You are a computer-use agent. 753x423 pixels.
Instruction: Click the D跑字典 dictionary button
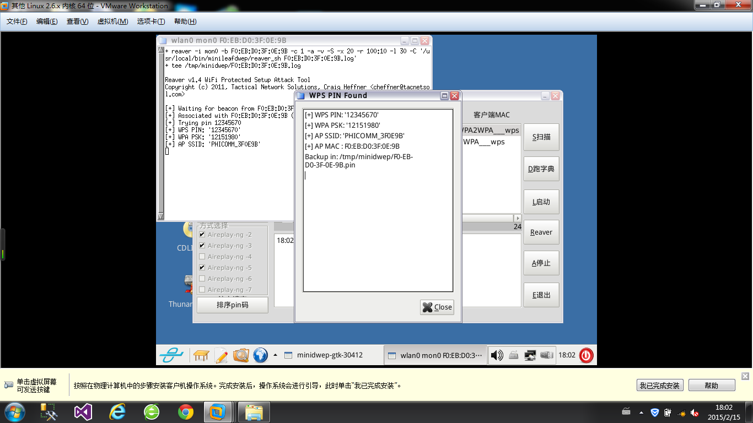click(x=541, y=169)
